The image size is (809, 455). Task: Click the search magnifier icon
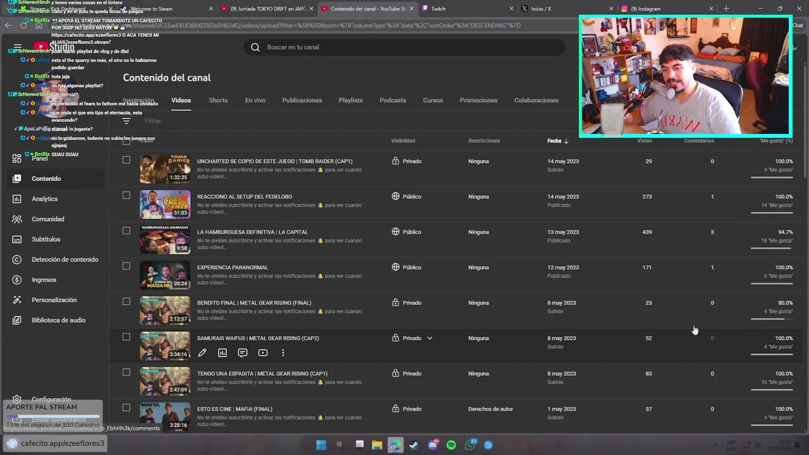(x=255, y=47)
